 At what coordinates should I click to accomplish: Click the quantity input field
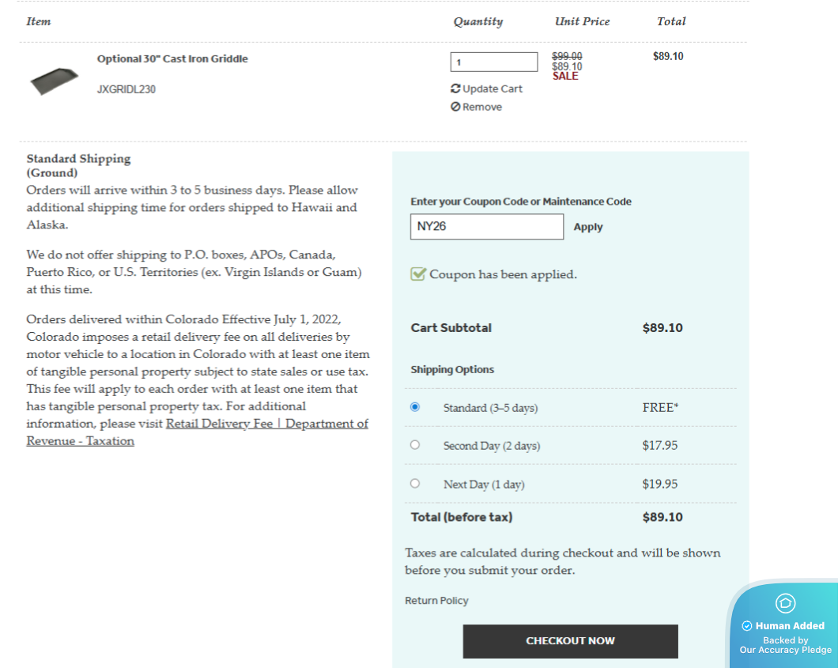[494, 62]
